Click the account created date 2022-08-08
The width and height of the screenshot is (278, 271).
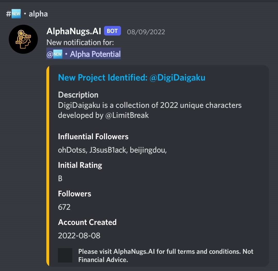tap(79, 235)
